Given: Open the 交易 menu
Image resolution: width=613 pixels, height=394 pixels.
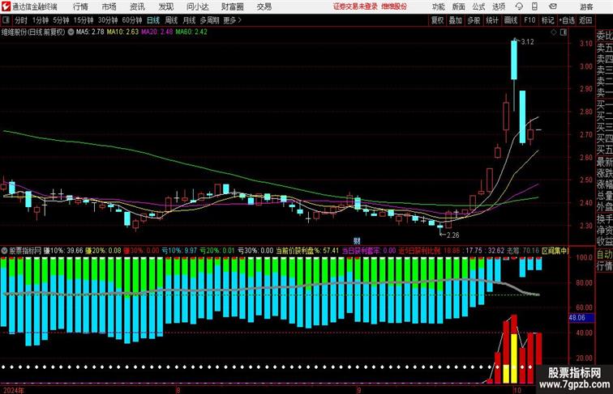Looking at the screenshot, I should pos(264,6).
